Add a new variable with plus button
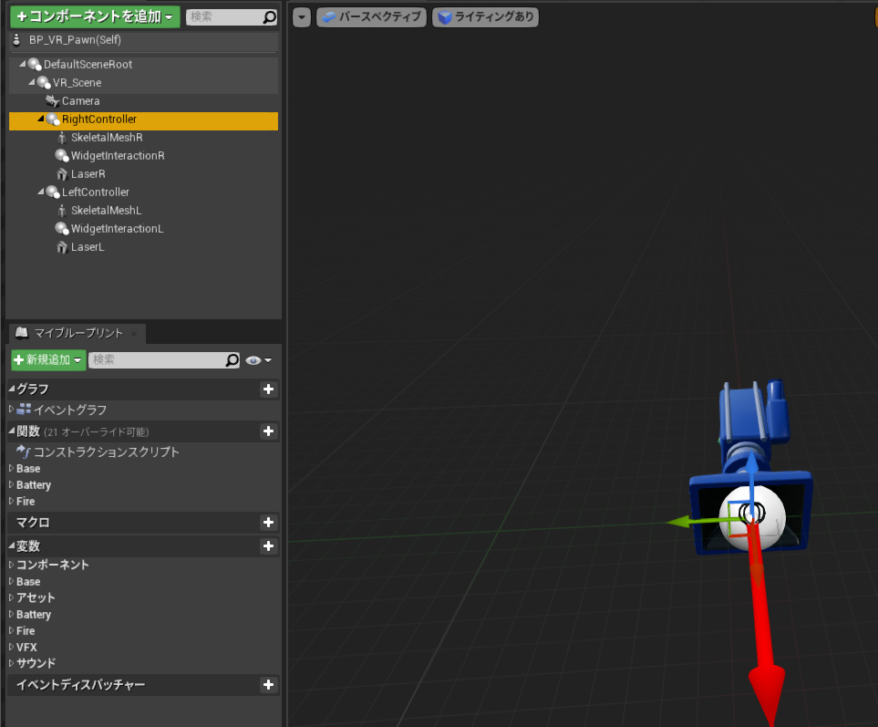The image size is (878, 727). click(x=269, y=546)
